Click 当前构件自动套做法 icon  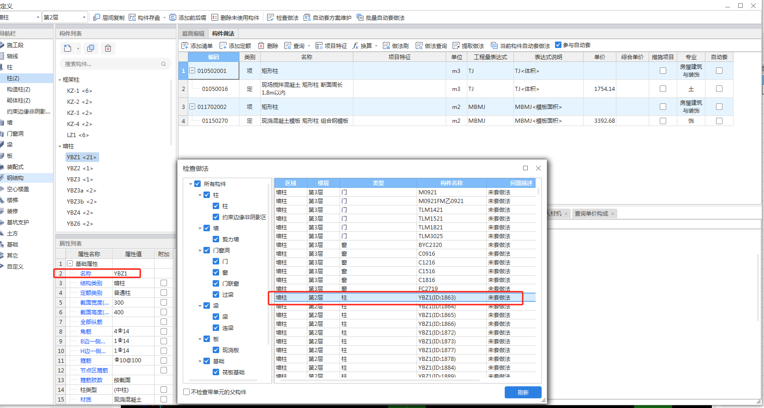pyautogui.click(x=495, y=46)
